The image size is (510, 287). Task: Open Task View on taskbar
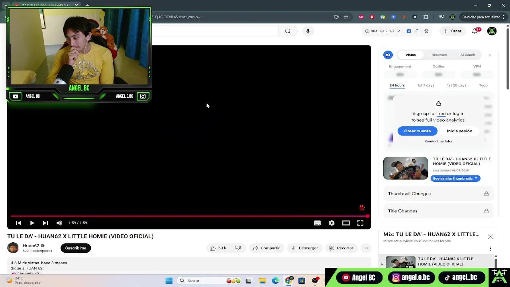pos(249,281)
